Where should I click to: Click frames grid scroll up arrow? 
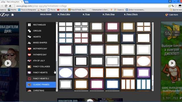pyautogui.click(x=153, y=23)
